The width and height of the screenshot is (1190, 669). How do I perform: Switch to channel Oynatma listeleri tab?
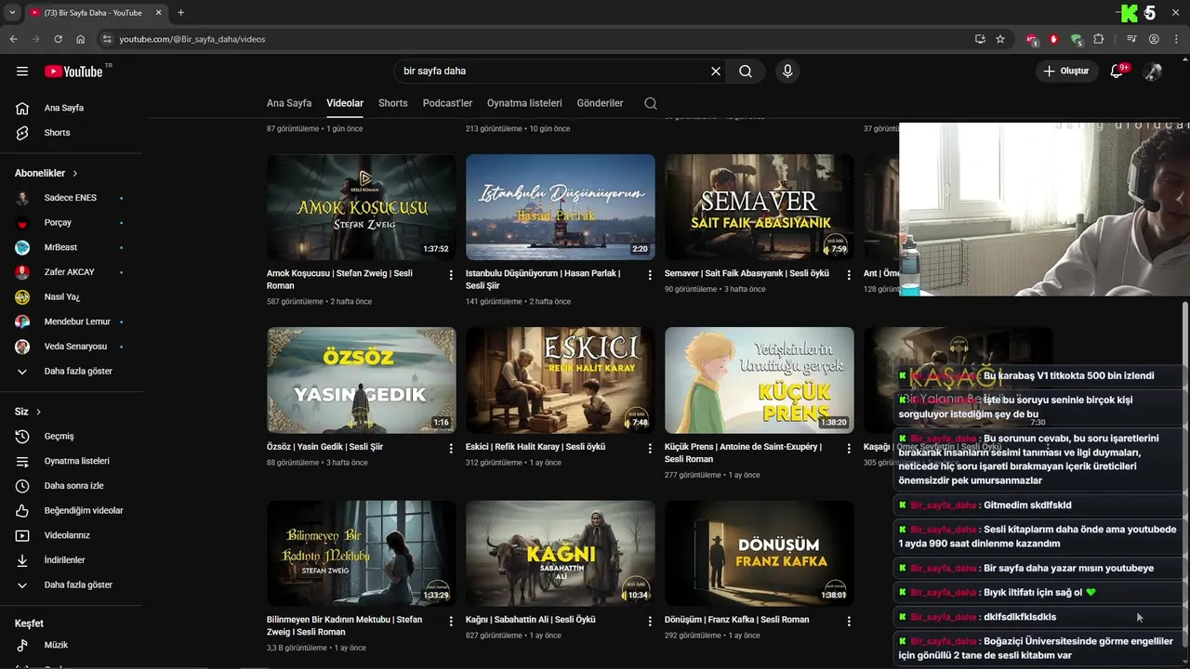pos(524,103)
